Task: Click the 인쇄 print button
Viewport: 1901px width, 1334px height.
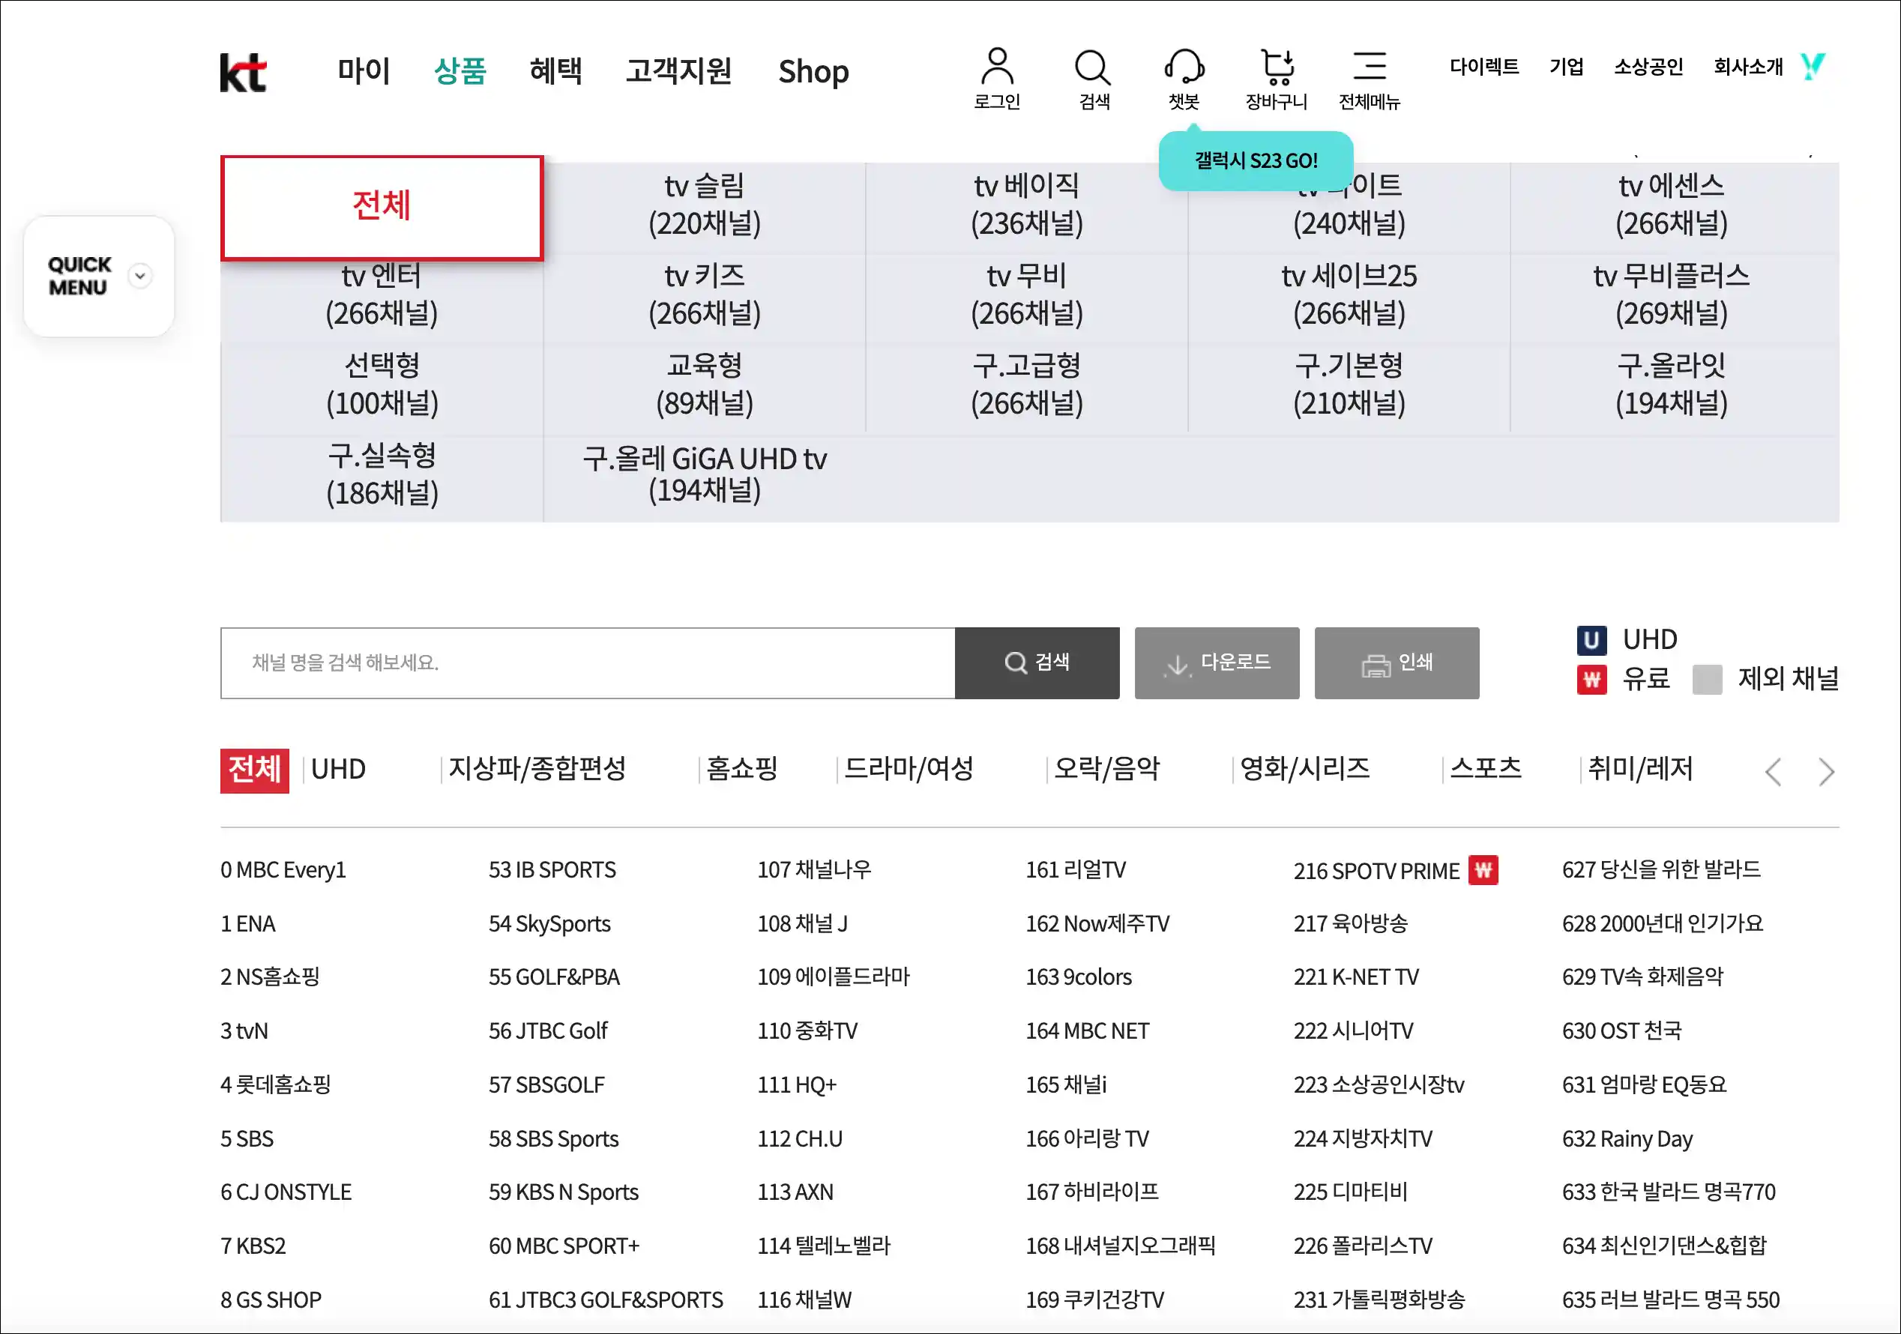Action: pyautogui.click(x=1396, y=663)
